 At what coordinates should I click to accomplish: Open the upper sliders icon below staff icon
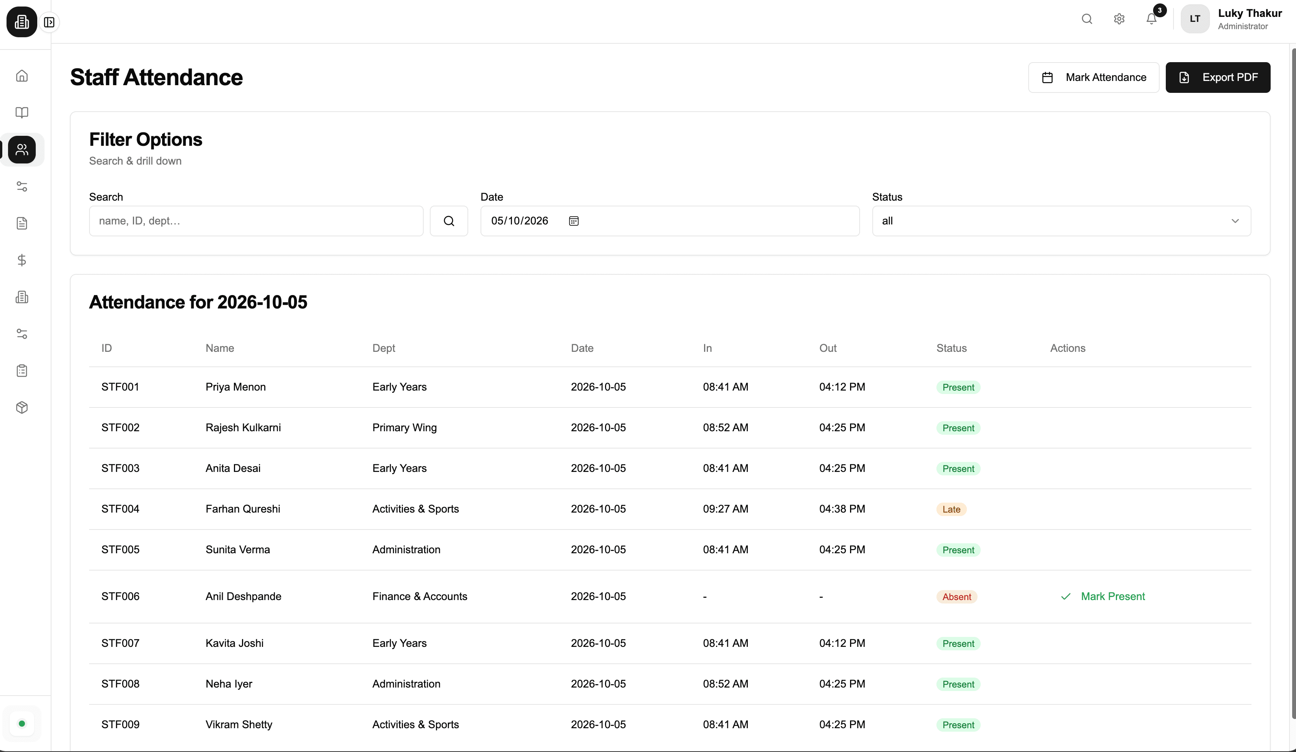pyautogui.click(x=22, y=186)
